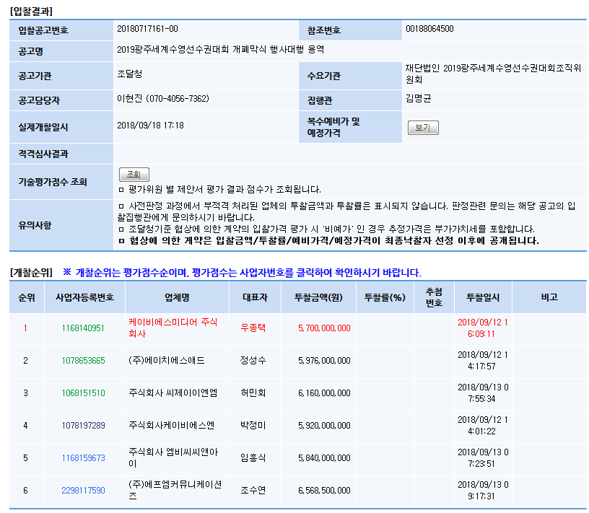The height and width of the screenshot is (513, 589).
Task: Click bid amount 5,840,000,000
Action: (324, 458)
